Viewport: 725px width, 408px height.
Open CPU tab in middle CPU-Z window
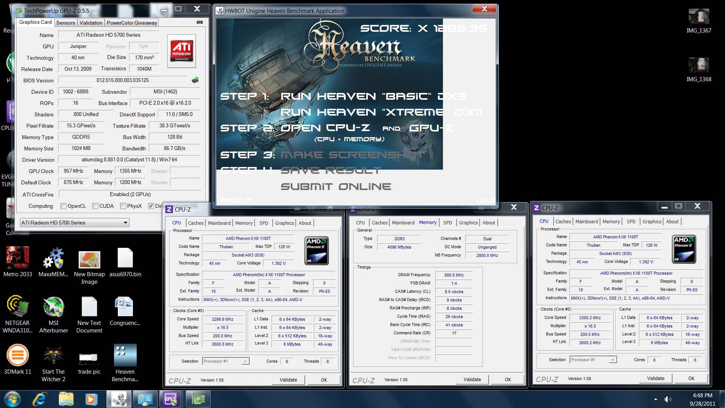click(x=360, y=223)
